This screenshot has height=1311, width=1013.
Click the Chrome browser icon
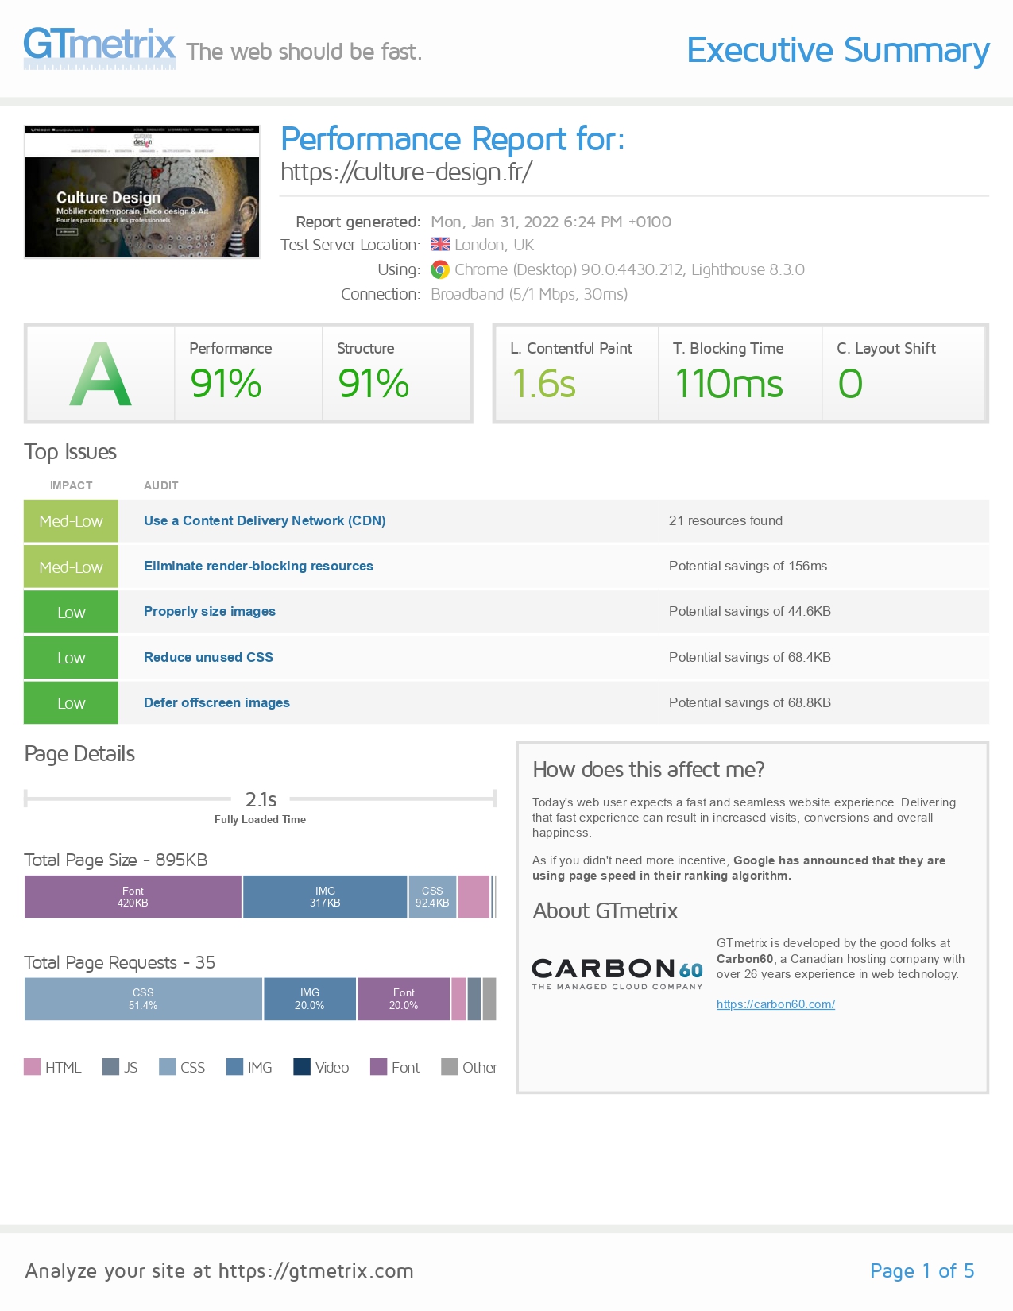[440, 270]
